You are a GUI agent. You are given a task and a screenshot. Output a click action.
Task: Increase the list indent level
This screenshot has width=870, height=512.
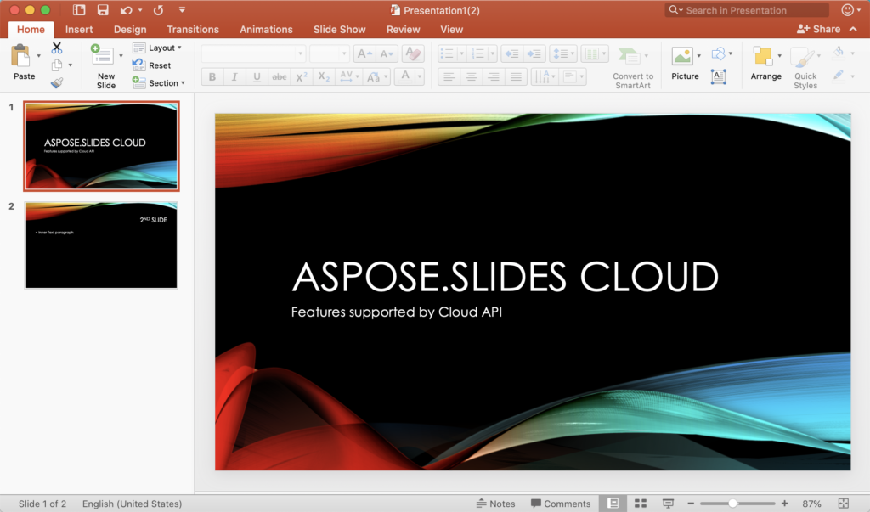(534, 53)
